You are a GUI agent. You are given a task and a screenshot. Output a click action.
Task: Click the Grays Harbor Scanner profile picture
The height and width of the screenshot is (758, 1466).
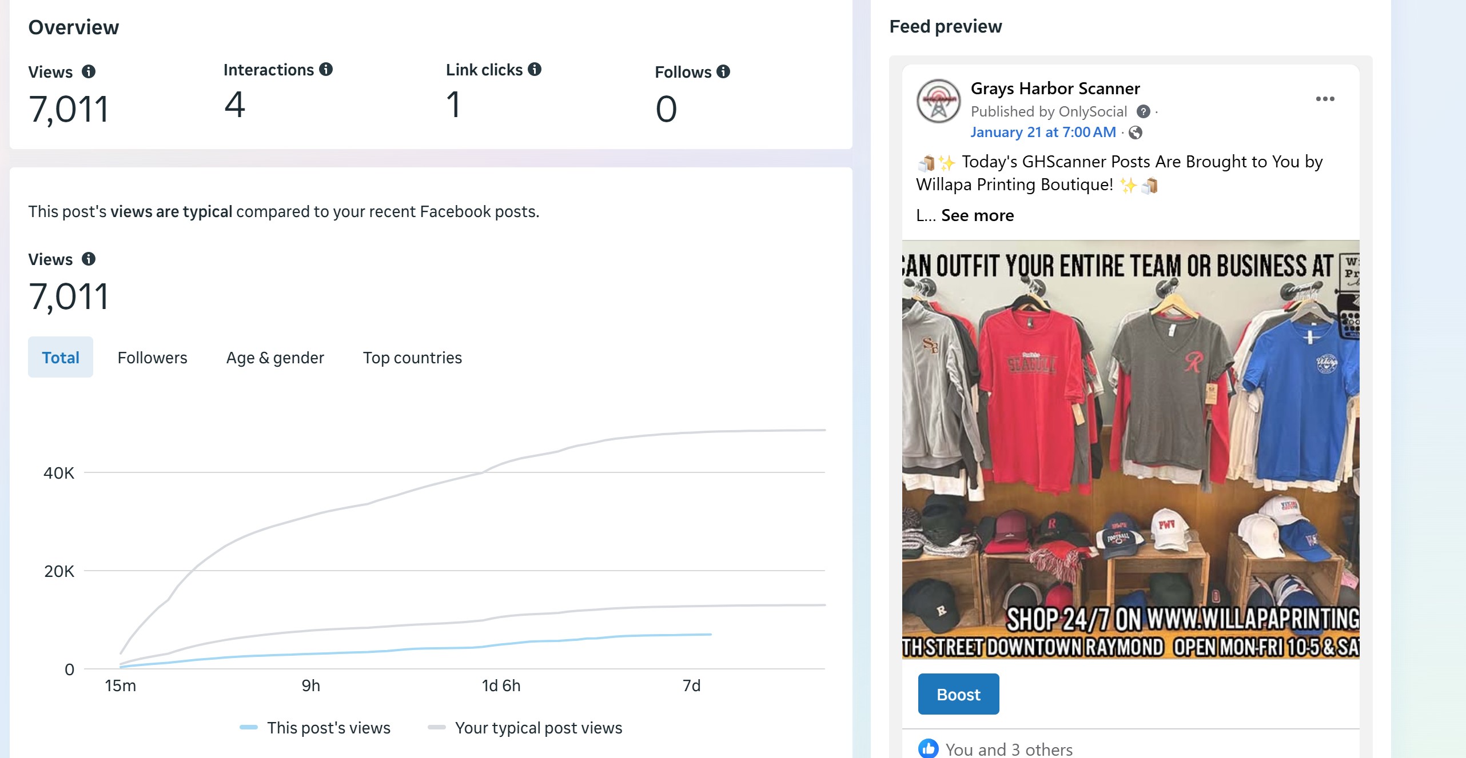pos(938,101)
